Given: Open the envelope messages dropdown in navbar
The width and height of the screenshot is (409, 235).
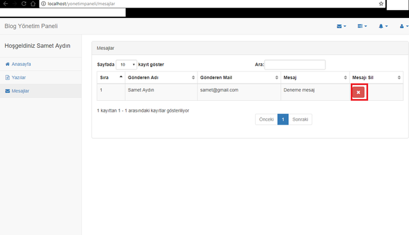Looking at the screenshot, I should tap(341, 26).
